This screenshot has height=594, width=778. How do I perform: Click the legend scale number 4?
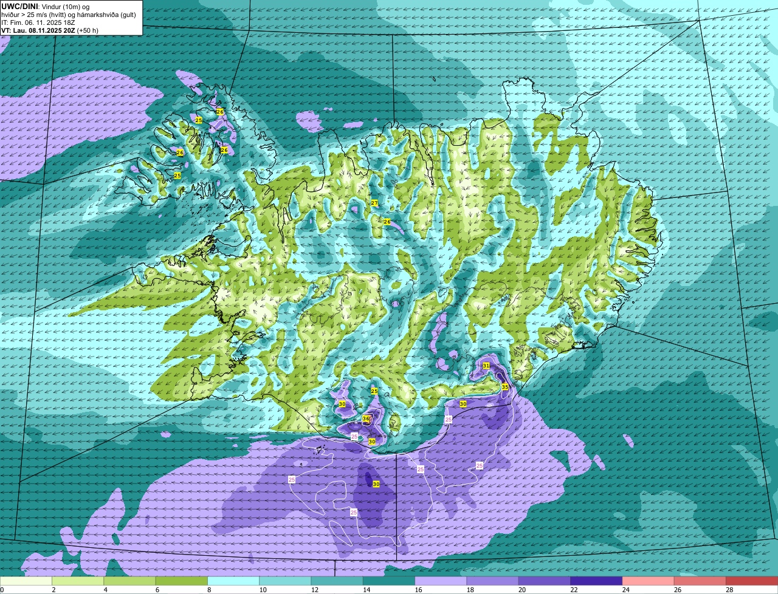(105, 590)
